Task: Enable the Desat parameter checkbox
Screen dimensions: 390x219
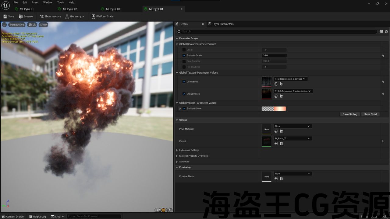Action: (184, 50)
